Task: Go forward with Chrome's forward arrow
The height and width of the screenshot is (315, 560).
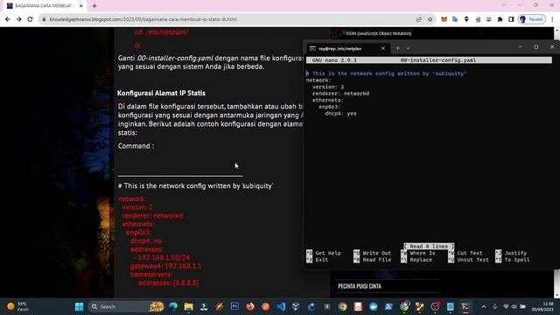Action: click(18, 19)
